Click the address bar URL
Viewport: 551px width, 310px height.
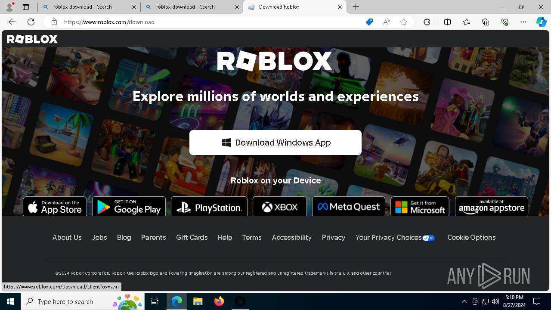109,22
